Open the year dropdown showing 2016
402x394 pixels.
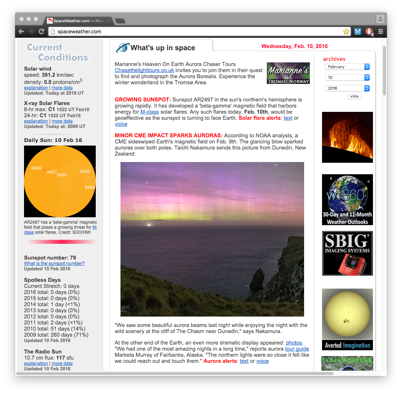click(x=347, y=88)
